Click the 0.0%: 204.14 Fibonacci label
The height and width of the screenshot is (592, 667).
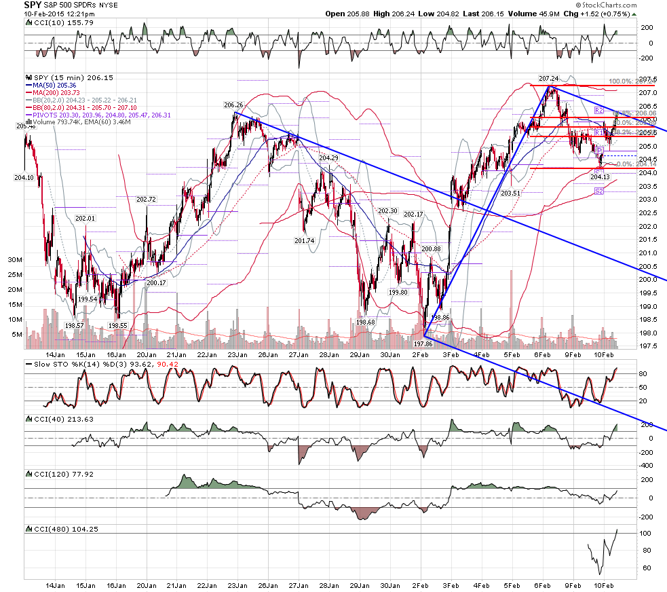pyautogui.click(x=636, y=164)
